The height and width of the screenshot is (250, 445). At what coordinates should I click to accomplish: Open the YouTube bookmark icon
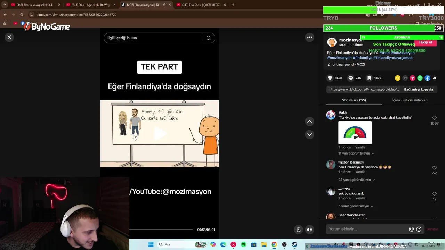[15, 23]
